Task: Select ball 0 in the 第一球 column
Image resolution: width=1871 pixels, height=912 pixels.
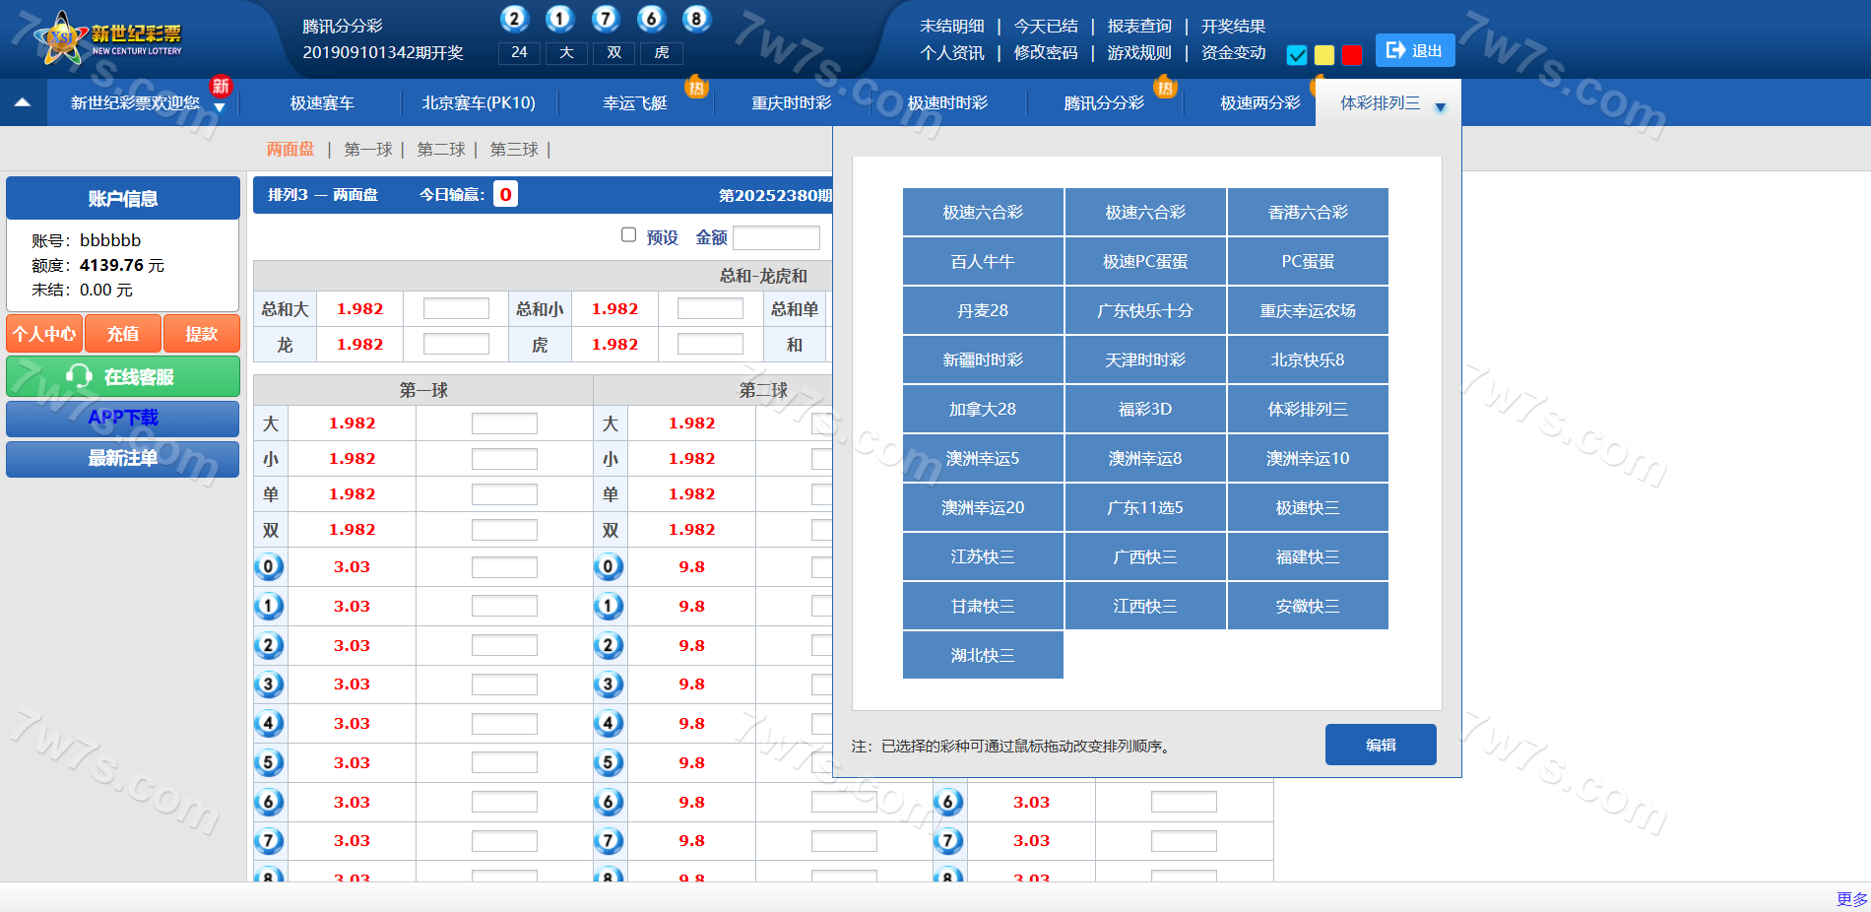Action: coord(269,567)
